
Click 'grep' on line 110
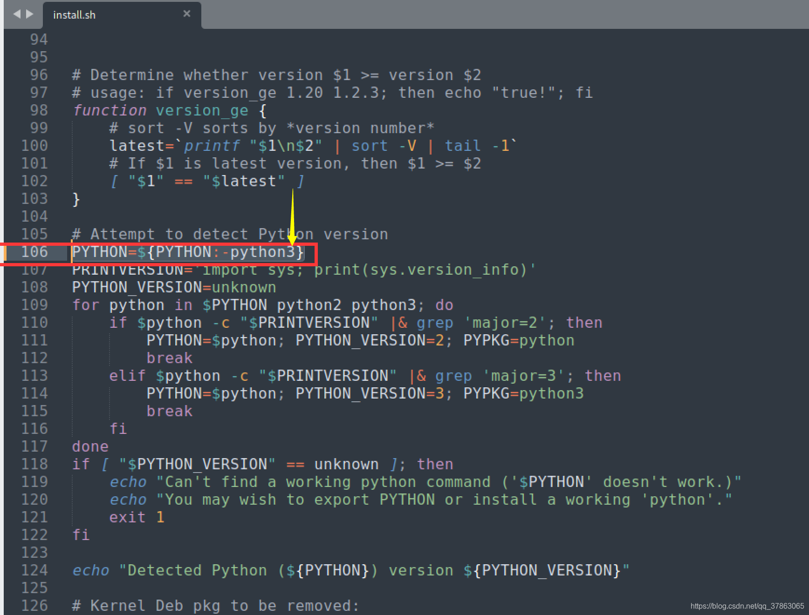pos(435,323)
